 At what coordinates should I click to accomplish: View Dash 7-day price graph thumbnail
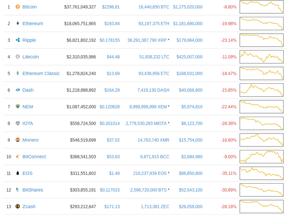pos(262,90)
